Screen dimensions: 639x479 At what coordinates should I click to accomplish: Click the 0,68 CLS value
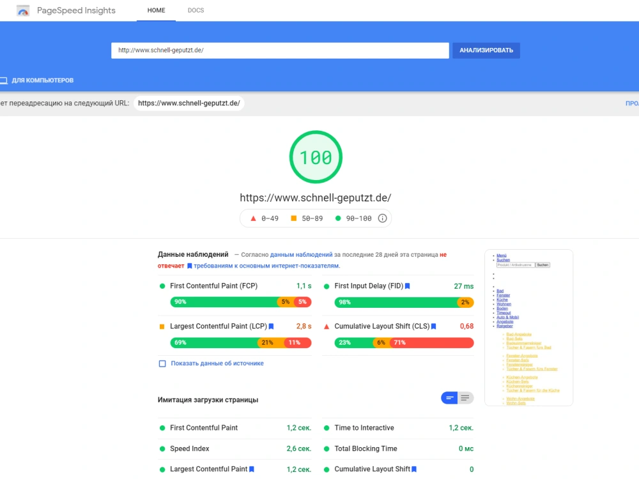[x=466, y=326]
